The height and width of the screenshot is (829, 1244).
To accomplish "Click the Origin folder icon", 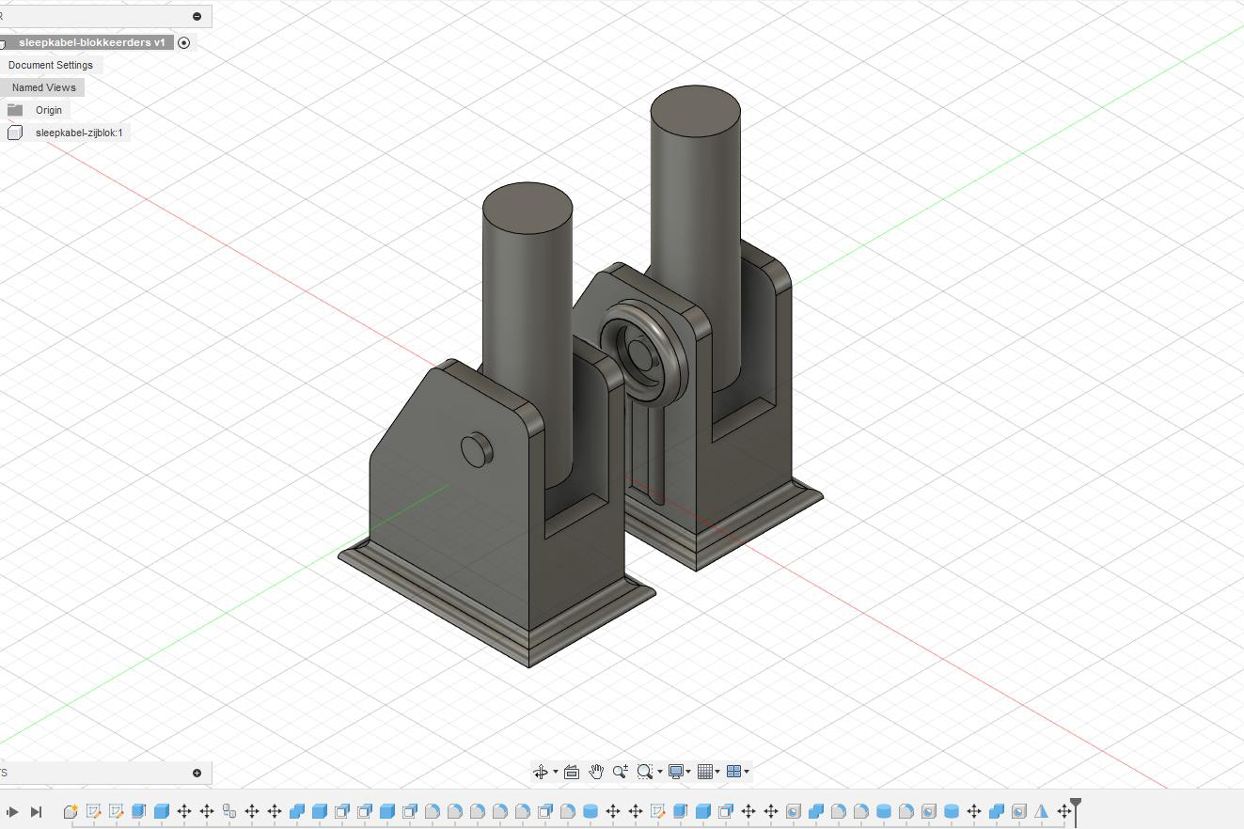I will pyautogui.click(x=15, y=110).
